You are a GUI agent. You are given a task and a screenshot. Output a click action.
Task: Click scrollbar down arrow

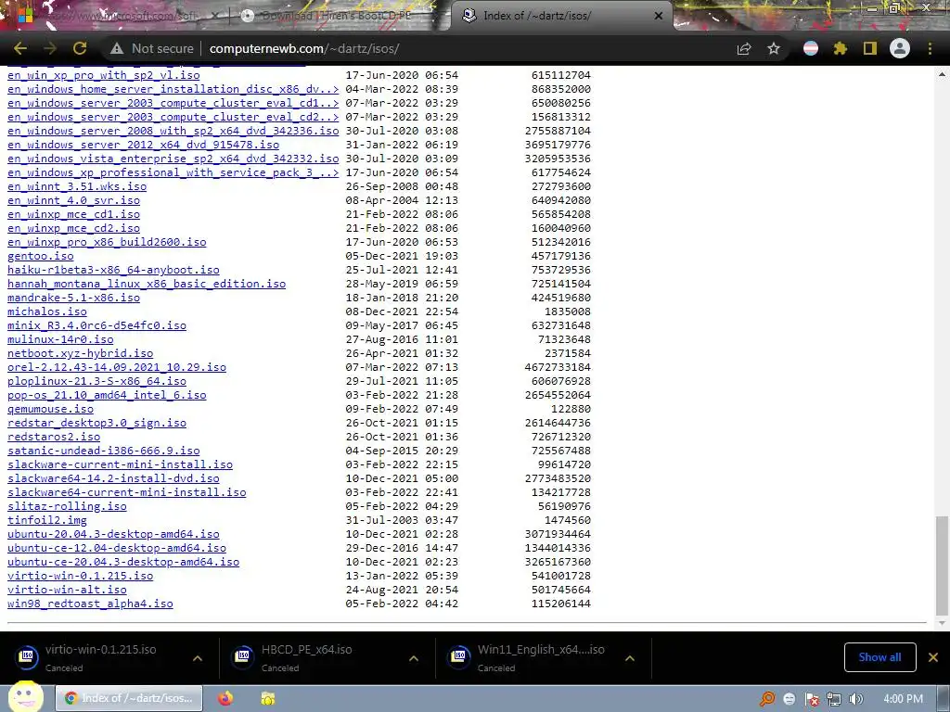click(x=941, y=623)
